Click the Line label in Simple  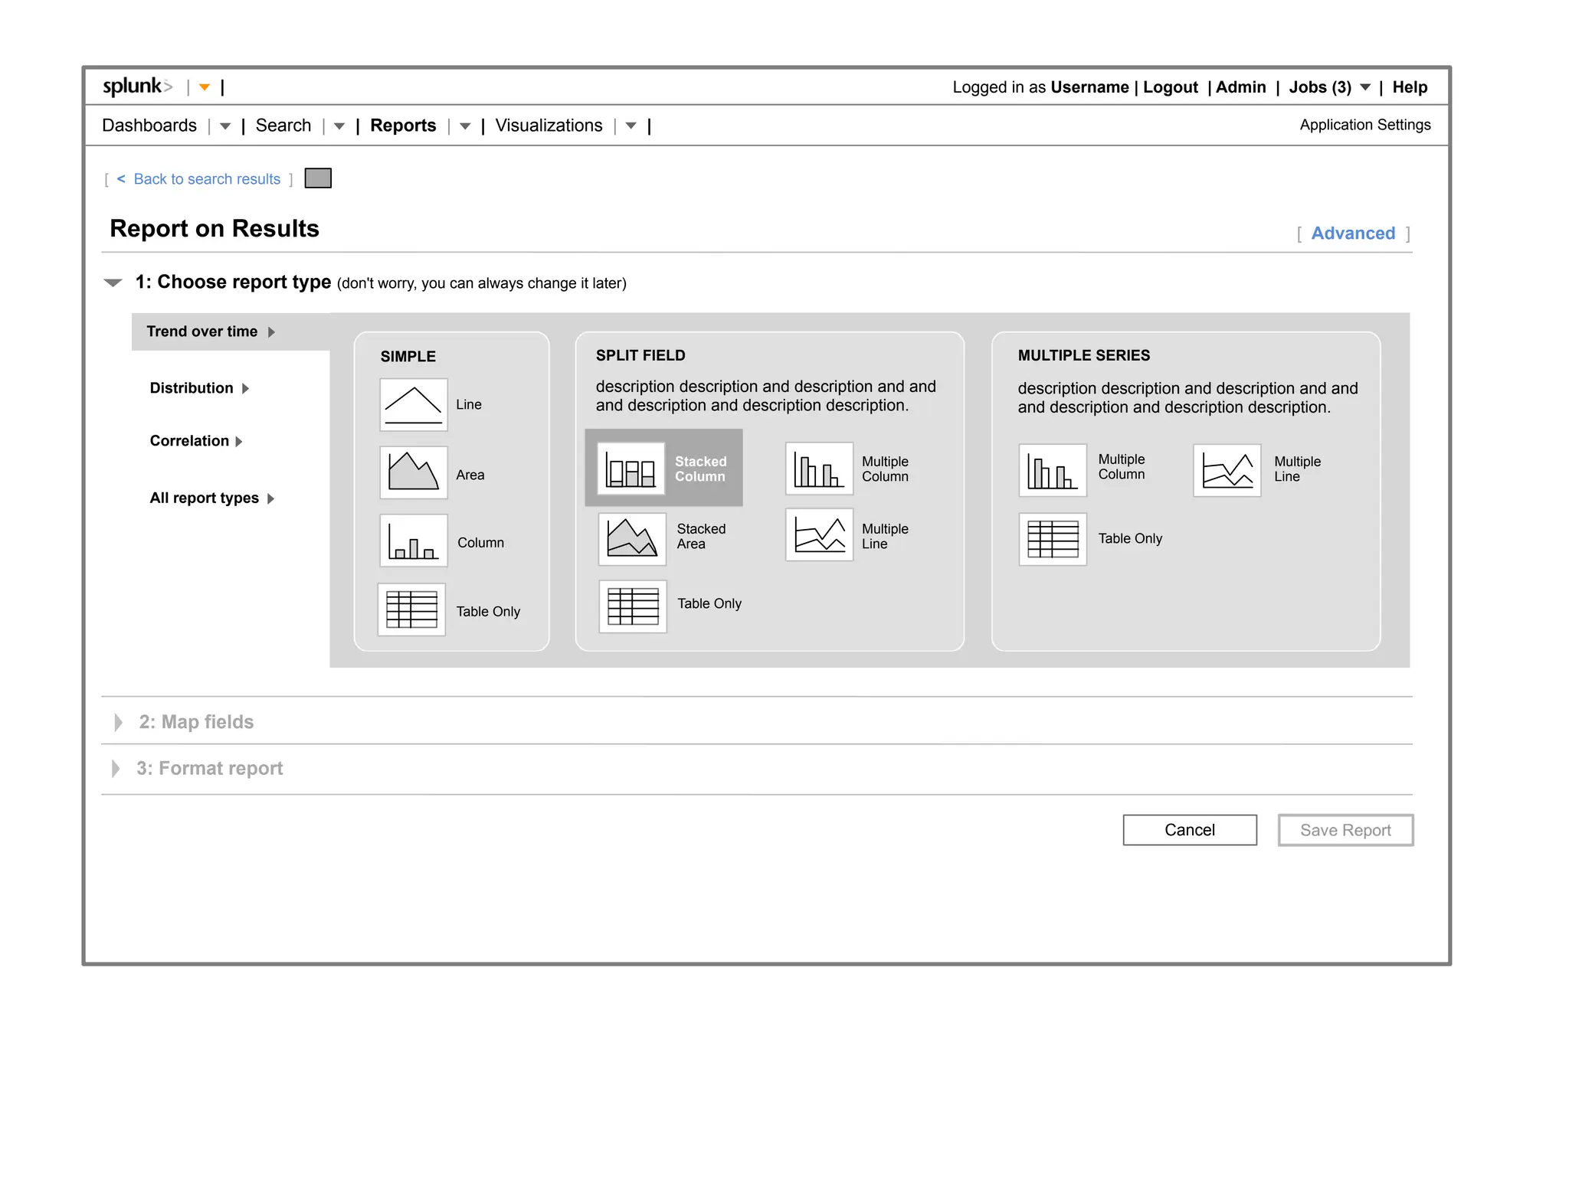tap(469, 404)
